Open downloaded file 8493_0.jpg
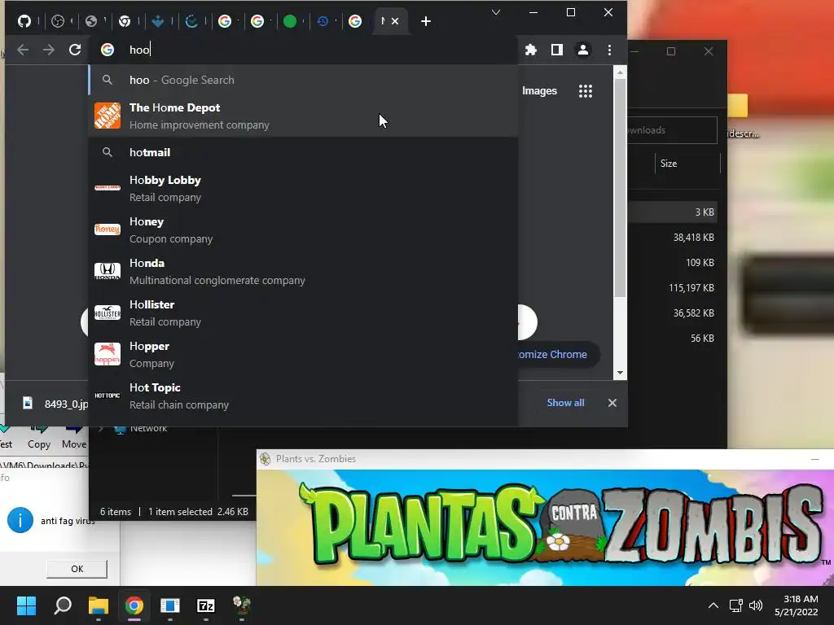The height and width of the screenshot is (625, 834). [55, 404]
